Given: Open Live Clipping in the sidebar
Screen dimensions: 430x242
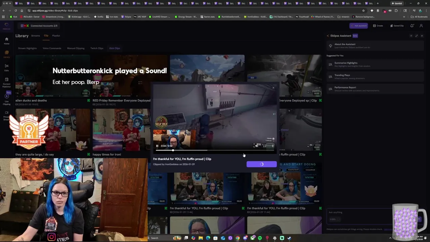Looking at the screenshot, I should point(6,99).
